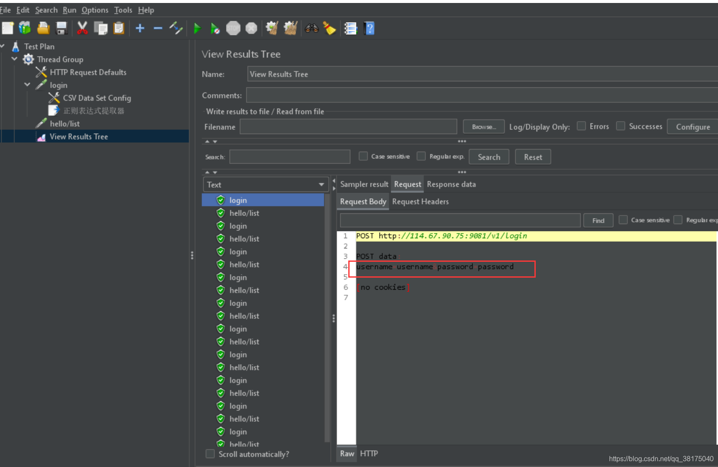Collapse file panel using the up arrow above Search
Screen dimensions: 718x467
(x=208, y=141)
